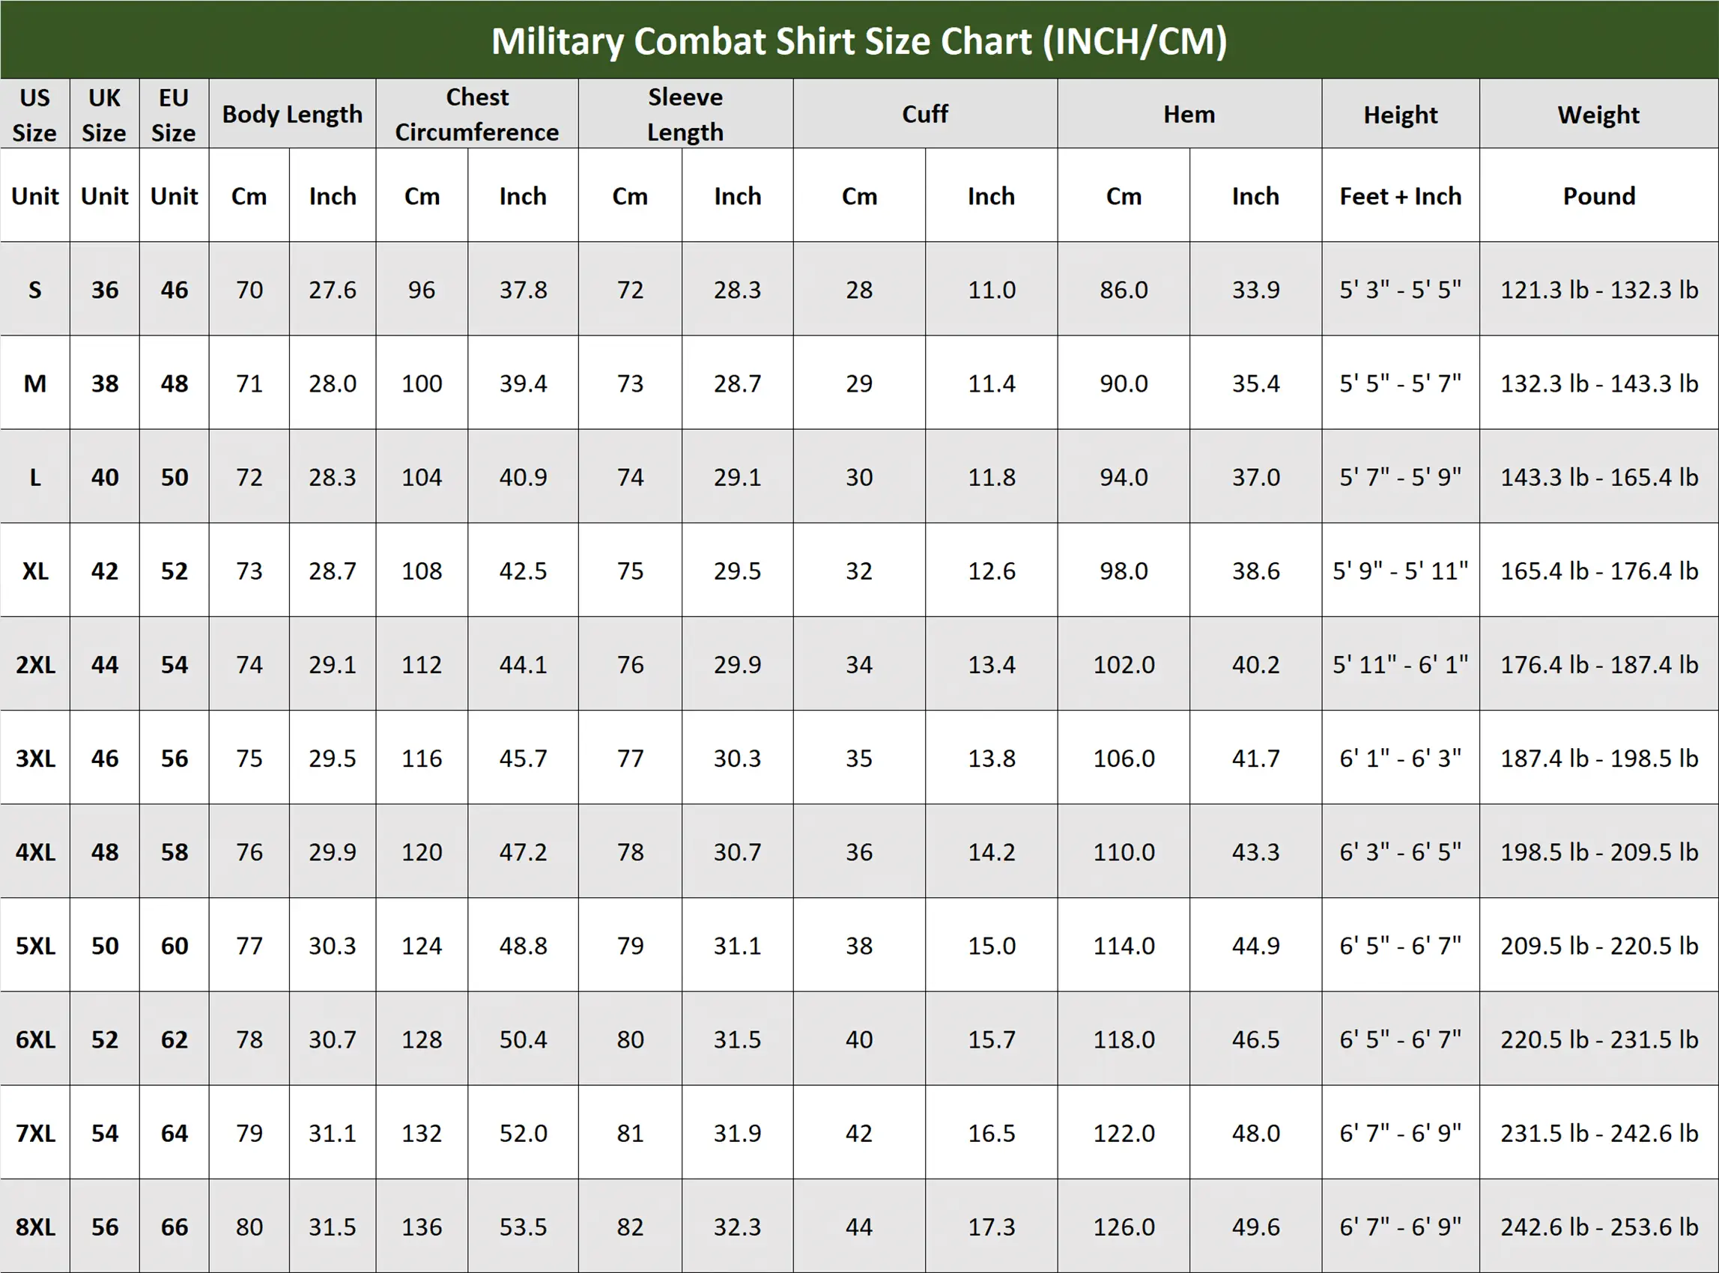Screen dimensions: 1719x1273
Task: Select cuff inch value 17.3
Action: click(x=991, y=1227)
